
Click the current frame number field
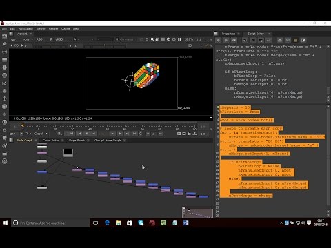103,134
